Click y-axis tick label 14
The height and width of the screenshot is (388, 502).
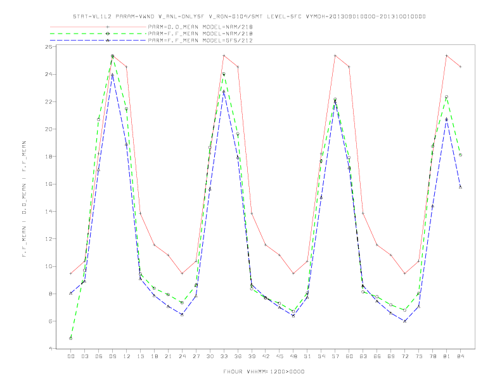pos(49,212)
